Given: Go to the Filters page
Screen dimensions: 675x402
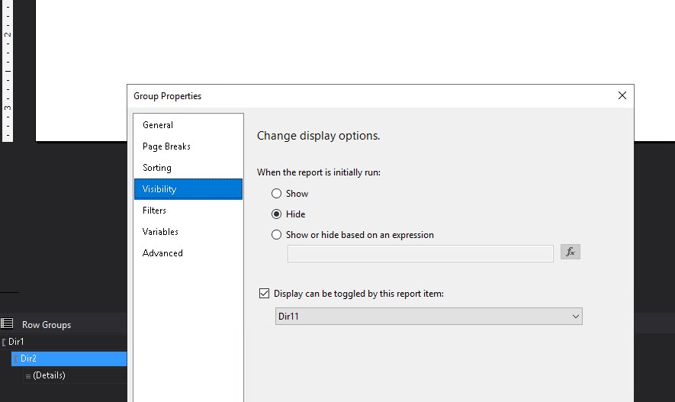Looking at the screenshot, I should [188, 211].
